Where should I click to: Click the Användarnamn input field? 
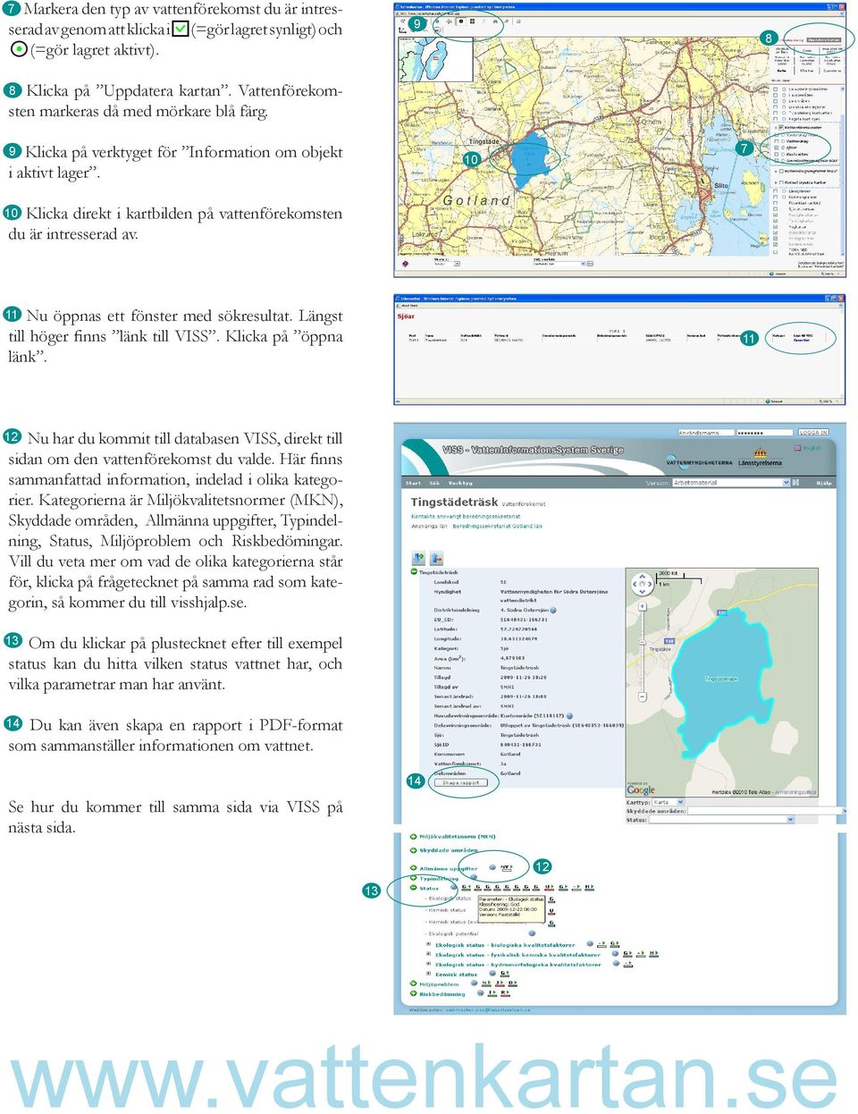pos(706,432)
